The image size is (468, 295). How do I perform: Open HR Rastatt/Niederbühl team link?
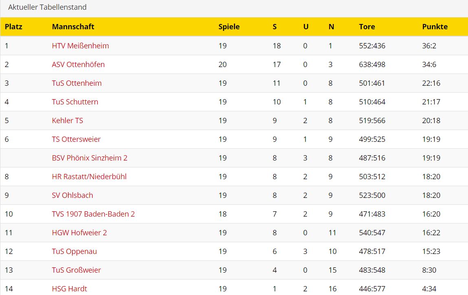pyautogui.click(x=89, y=177)
